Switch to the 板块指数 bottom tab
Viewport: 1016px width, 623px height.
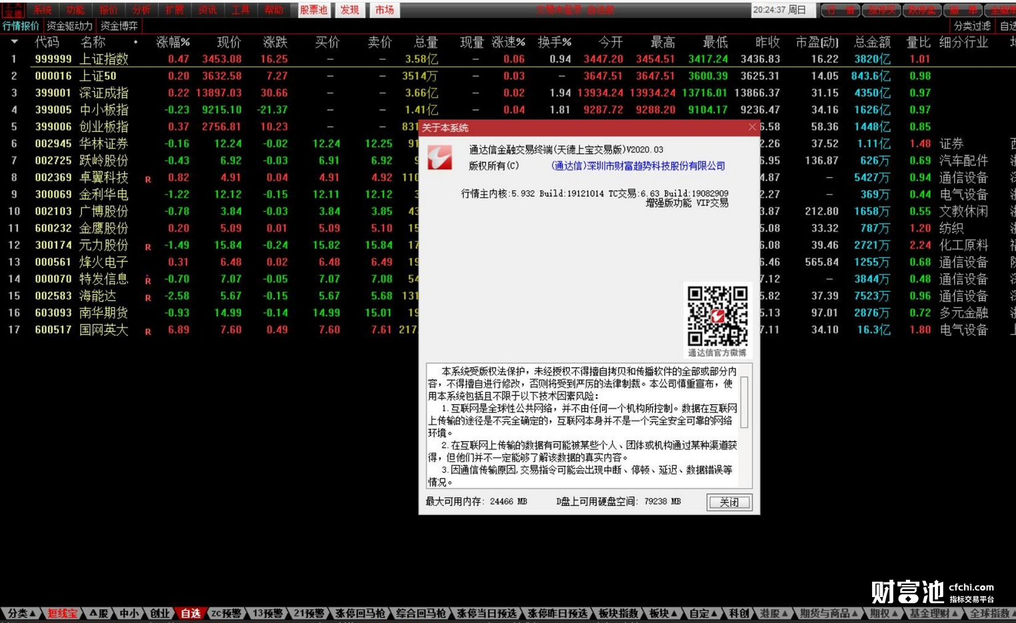tap(619, 614)
